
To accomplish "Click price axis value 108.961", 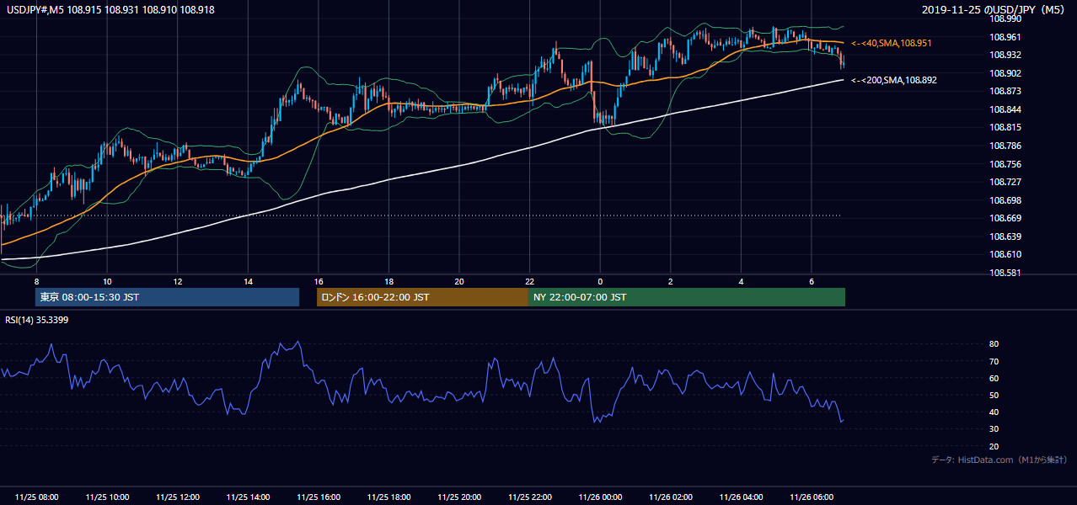I will tap(1005, 37).
